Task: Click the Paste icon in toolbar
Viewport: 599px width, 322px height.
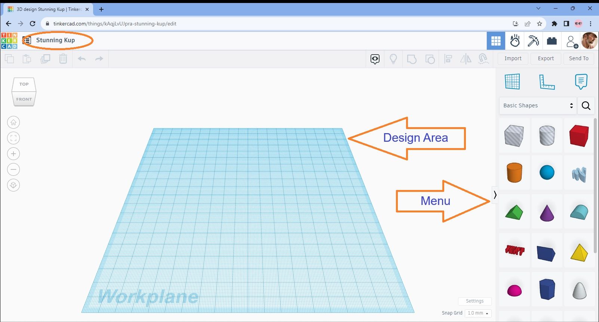Action: (27, 59)
